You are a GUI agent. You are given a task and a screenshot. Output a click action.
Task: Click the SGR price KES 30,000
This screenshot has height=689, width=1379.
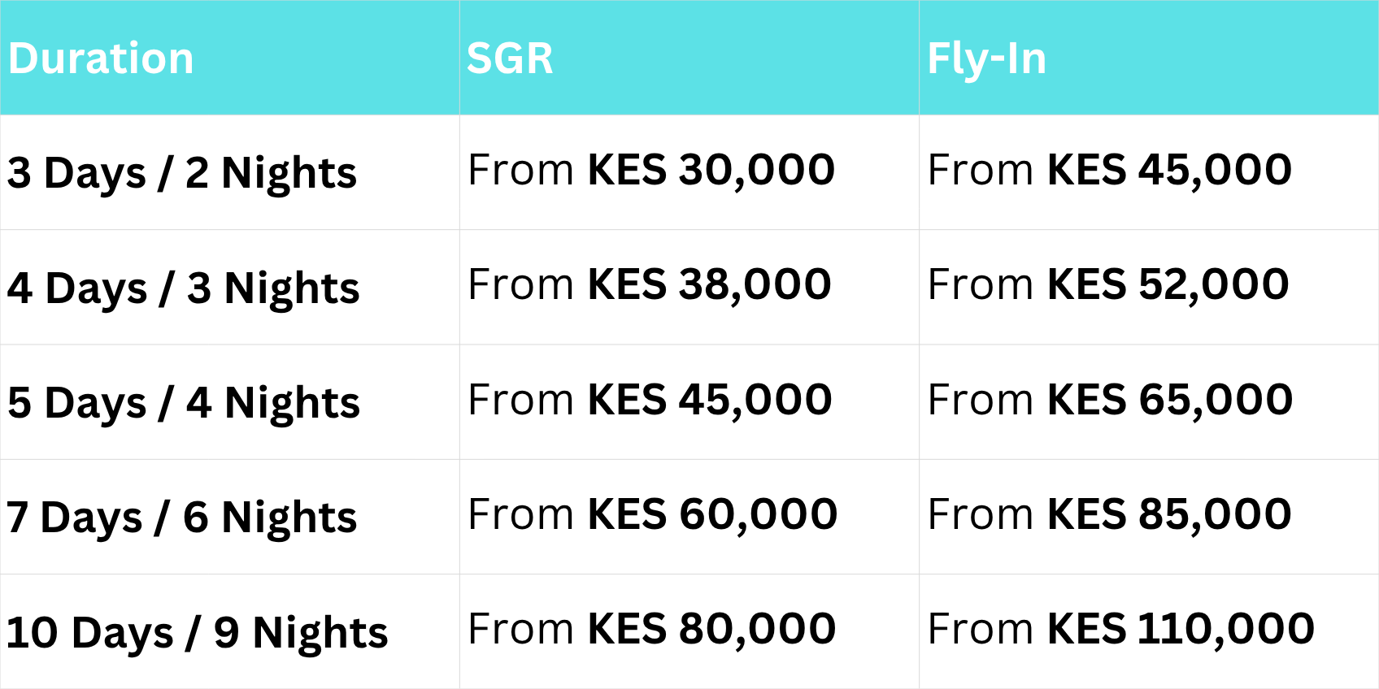(711, 170)
